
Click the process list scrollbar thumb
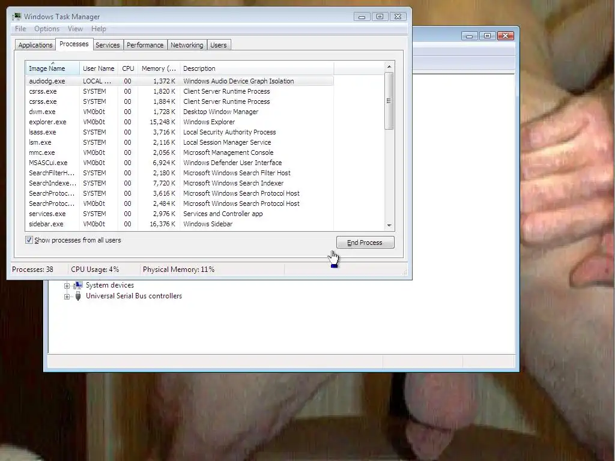pos(389,101)
